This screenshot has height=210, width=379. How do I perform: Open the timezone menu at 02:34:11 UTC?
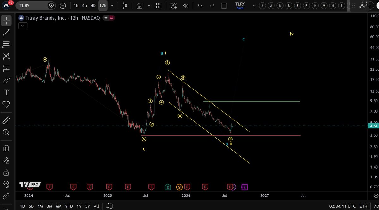[x=342, y=206]
